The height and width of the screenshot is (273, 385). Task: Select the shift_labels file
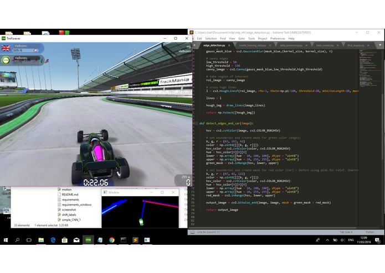tap(66, 215)
